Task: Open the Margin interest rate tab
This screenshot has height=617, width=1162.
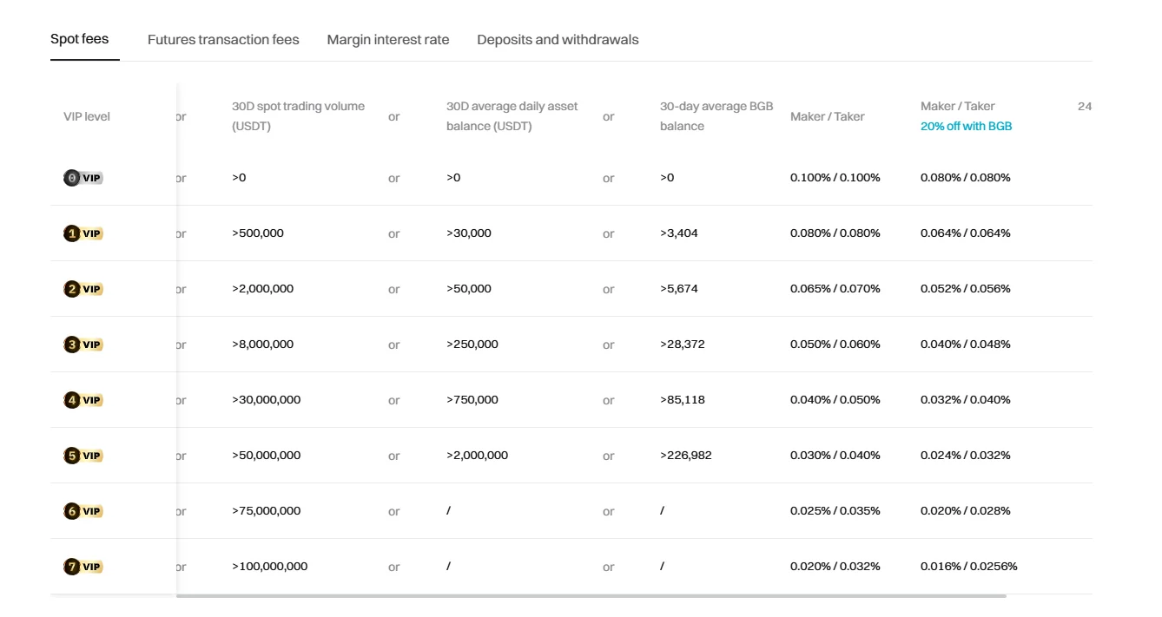Action: click(x=387, y=39)
